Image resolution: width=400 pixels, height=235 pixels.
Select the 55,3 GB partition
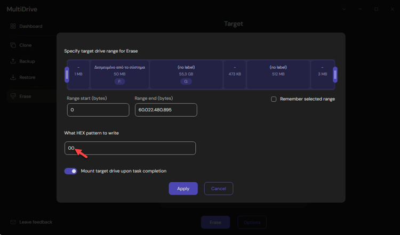point(186,75)
